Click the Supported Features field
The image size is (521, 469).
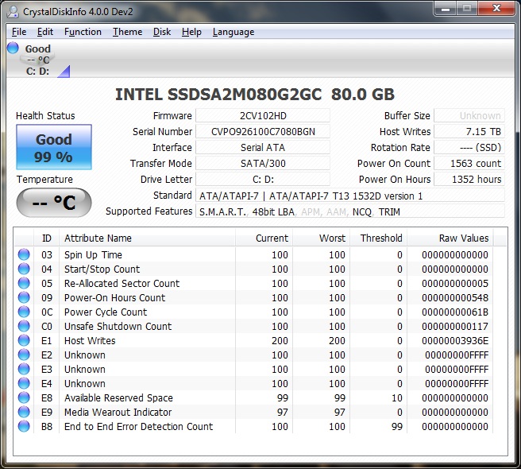[350, 212]
